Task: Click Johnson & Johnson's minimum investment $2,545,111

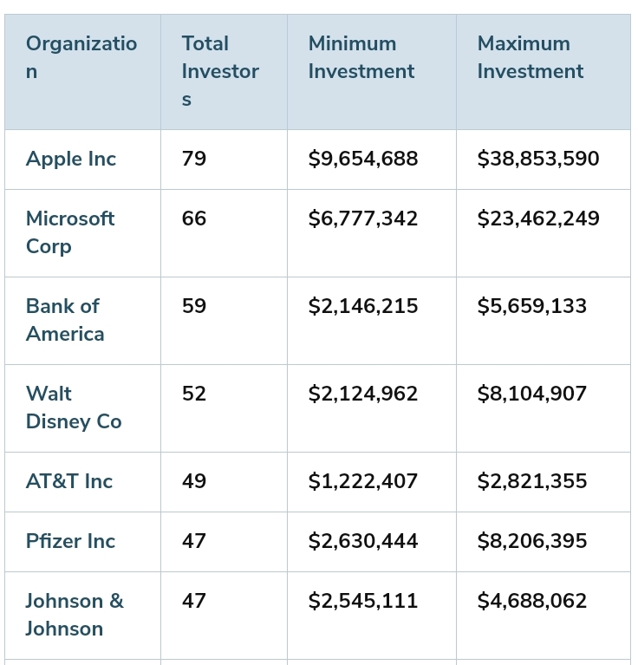Action: 362,601
